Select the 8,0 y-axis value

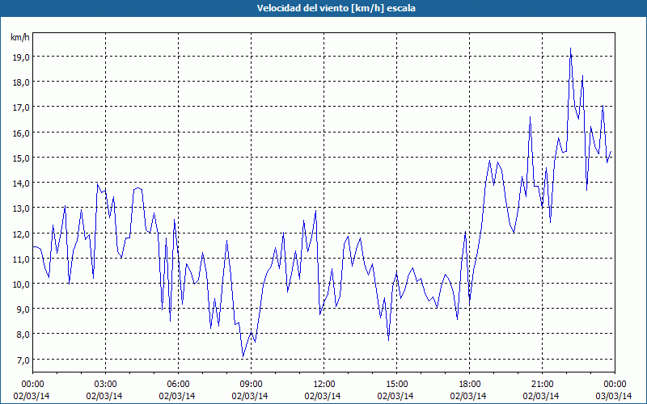(23, 335)
